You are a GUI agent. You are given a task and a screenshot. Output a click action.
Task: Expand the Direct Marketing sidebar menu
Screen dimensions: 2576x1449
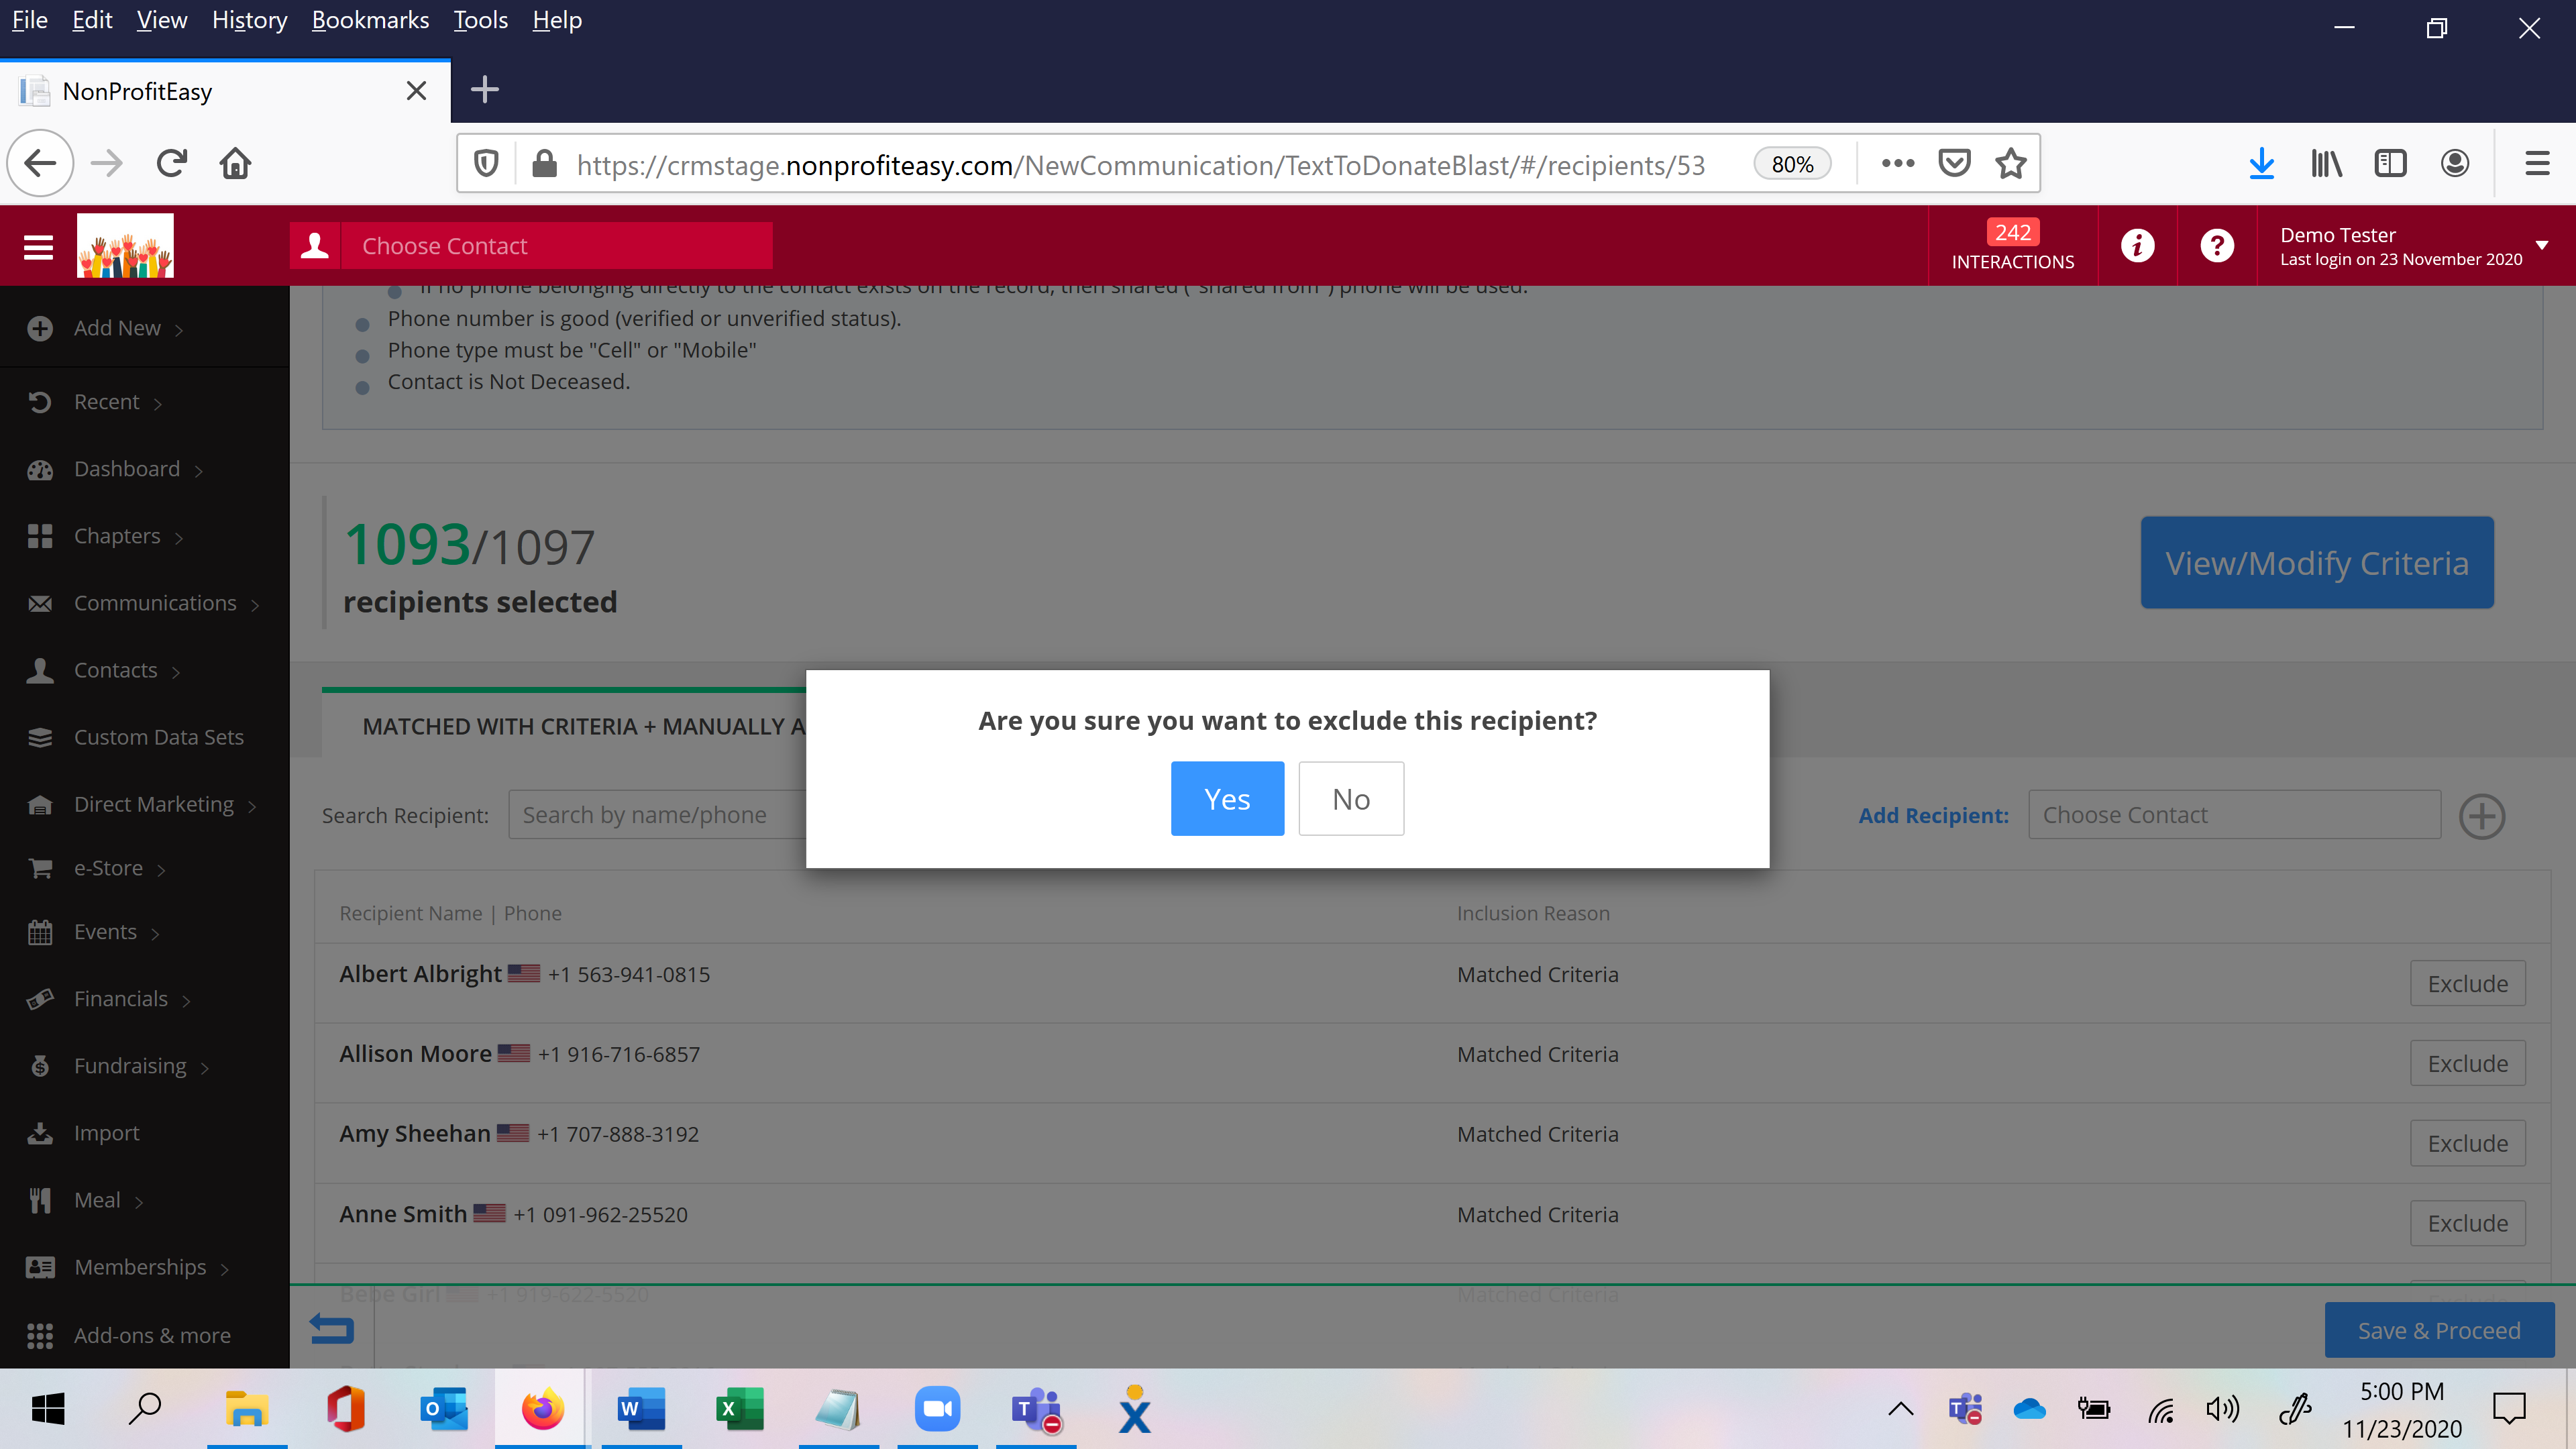pos(153,804)
